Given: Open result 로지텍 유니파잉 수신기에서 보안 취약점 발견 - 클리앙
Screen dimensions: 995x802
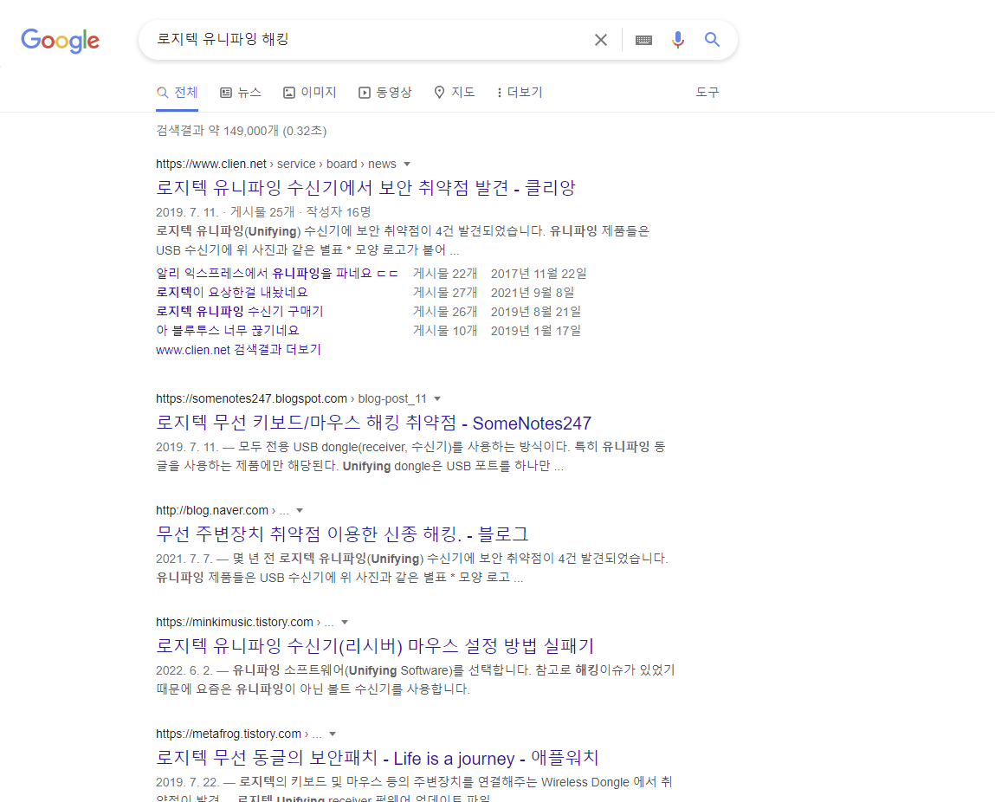Looking at the screenshot, I should pos(365,188).
